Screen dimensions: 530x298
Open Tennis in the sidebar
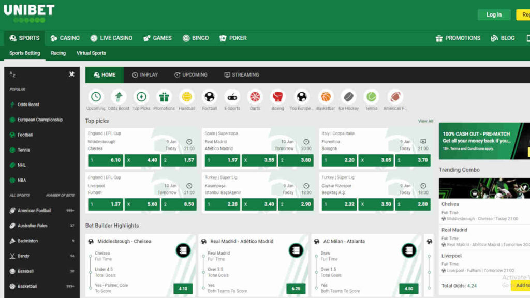(x=42, y=150)
